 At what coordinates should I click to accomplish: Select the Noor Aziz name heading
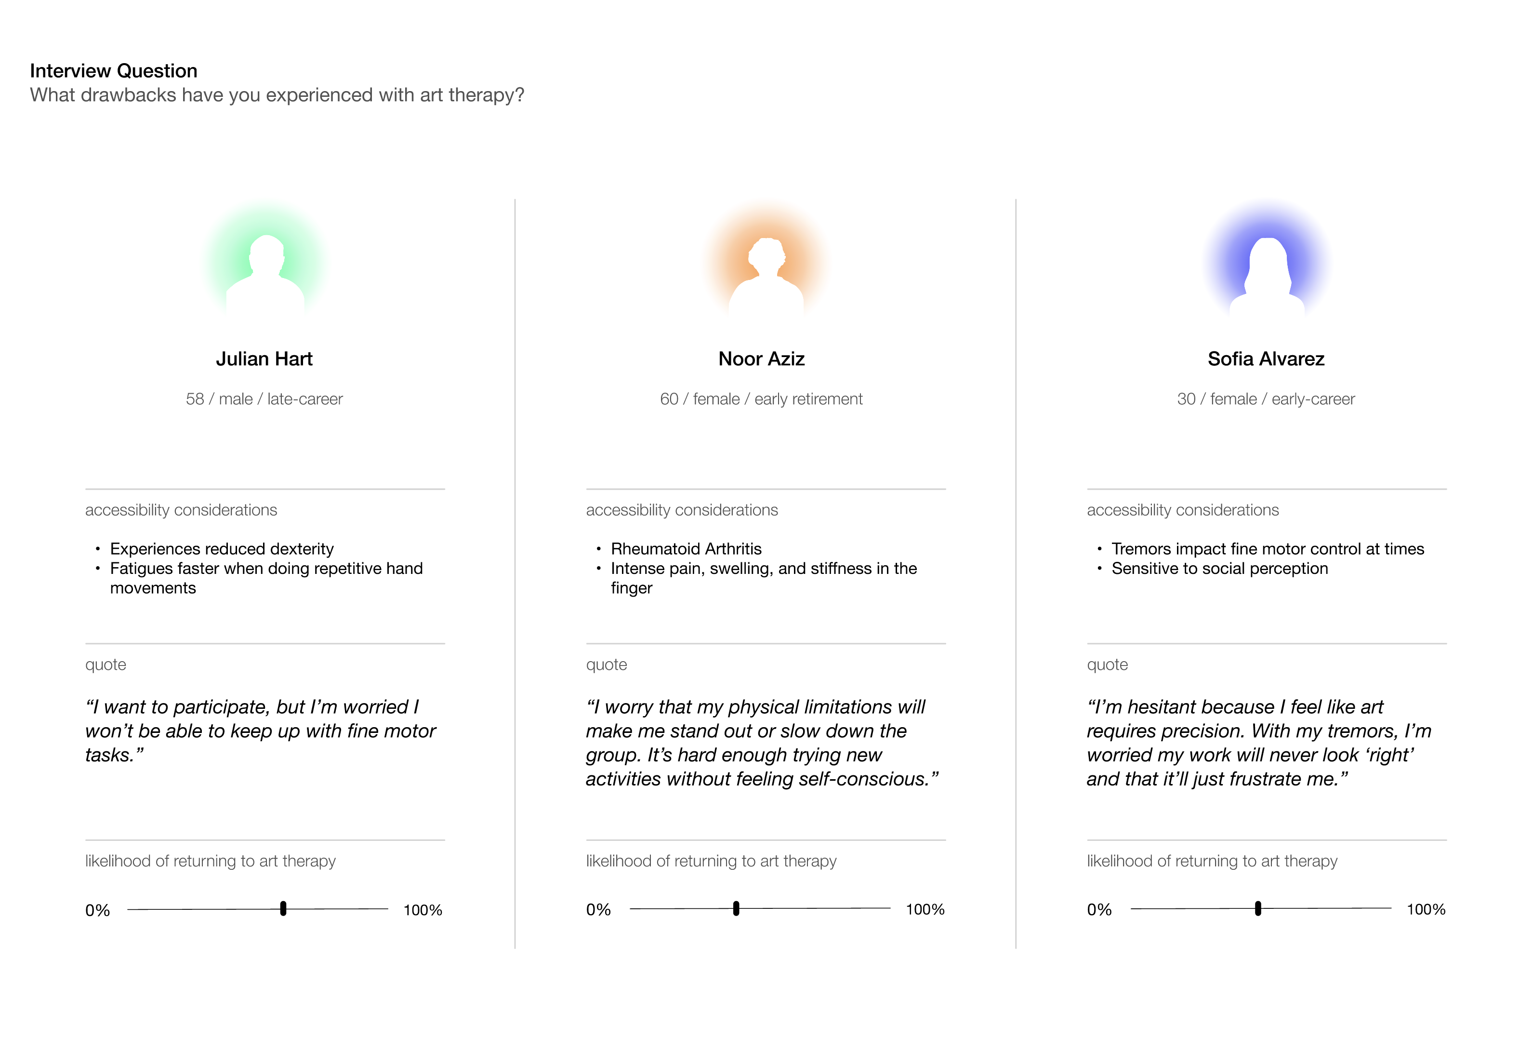pyautogui.click(x=761, y=359)
